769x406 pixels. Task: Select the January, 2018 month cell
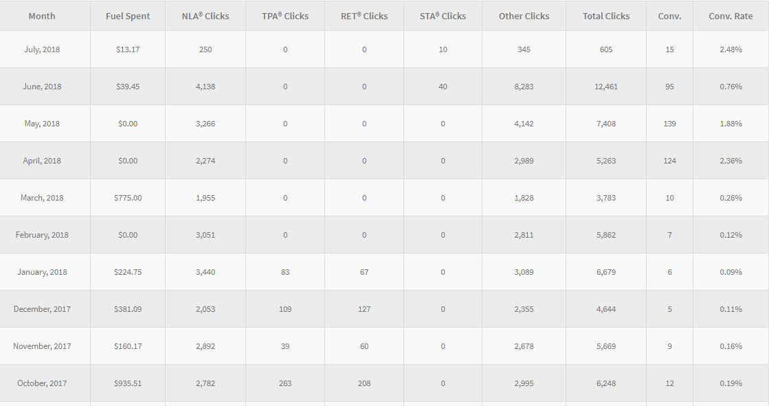point(42,271)
